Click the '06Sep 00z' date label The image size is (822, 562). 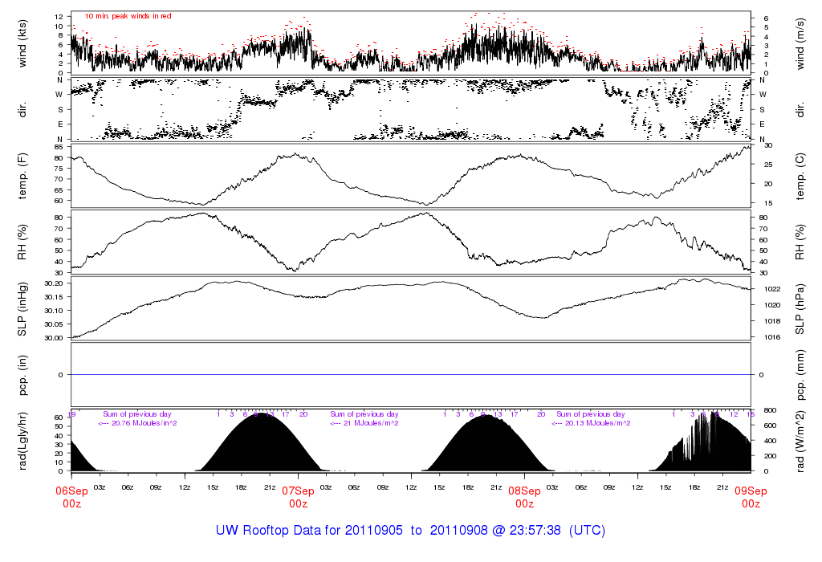coord(71,497)
